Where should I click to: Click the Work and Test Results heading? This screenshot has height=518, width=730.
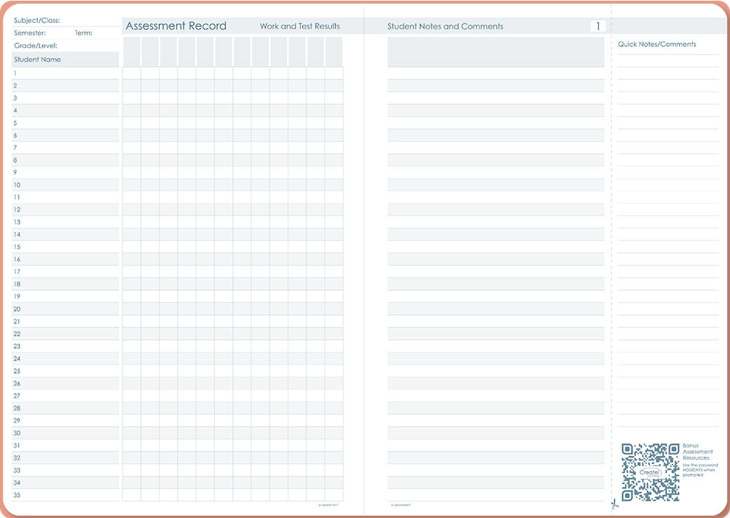point(299,26)
